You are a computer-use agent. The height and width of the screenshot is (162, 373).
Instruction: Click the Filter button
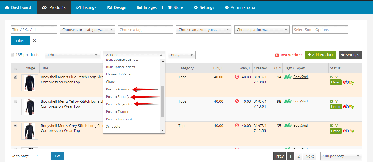tap(20, 41)
